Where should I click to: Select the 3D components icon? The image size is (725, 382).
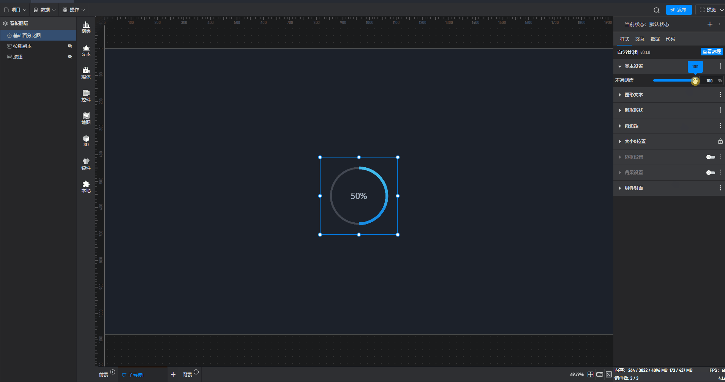pos(86,141)
